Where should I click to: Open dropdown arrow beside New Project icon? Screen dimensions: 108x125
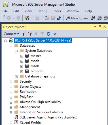(32, 18)
